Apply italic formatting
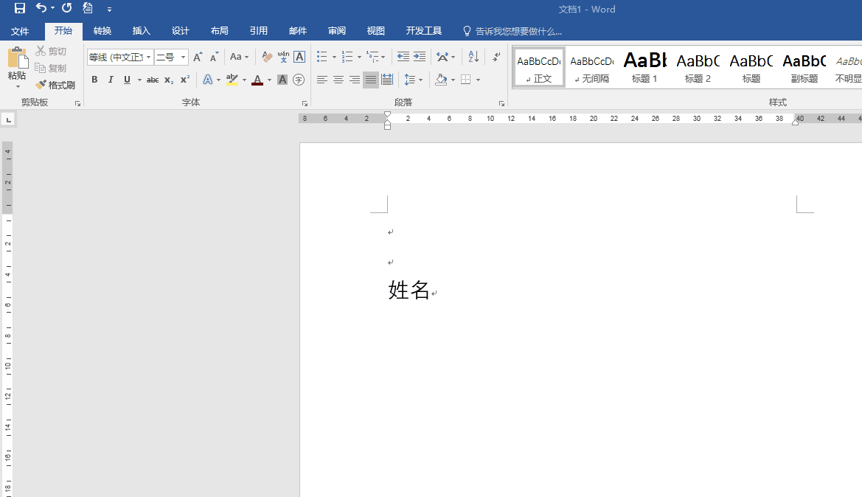Viewport: 862px width, 497px height. click(110, 80)
